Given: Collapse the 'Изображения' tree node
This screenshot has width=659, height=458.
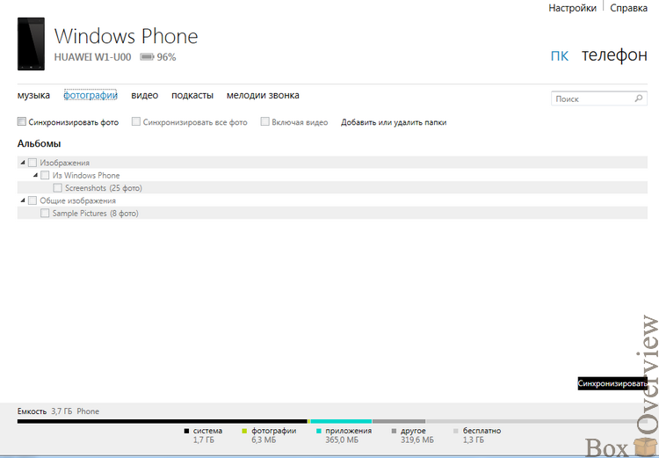Looking at the screenshot, I should (23, 163).
